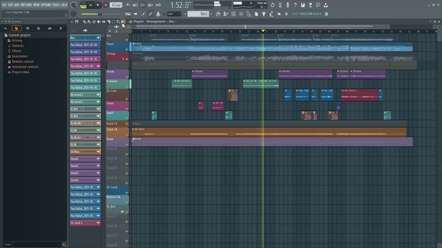Open the OPTIONS menu
Image resolution: width=442 pixels, height=248 pixels.
click(46, 5)
